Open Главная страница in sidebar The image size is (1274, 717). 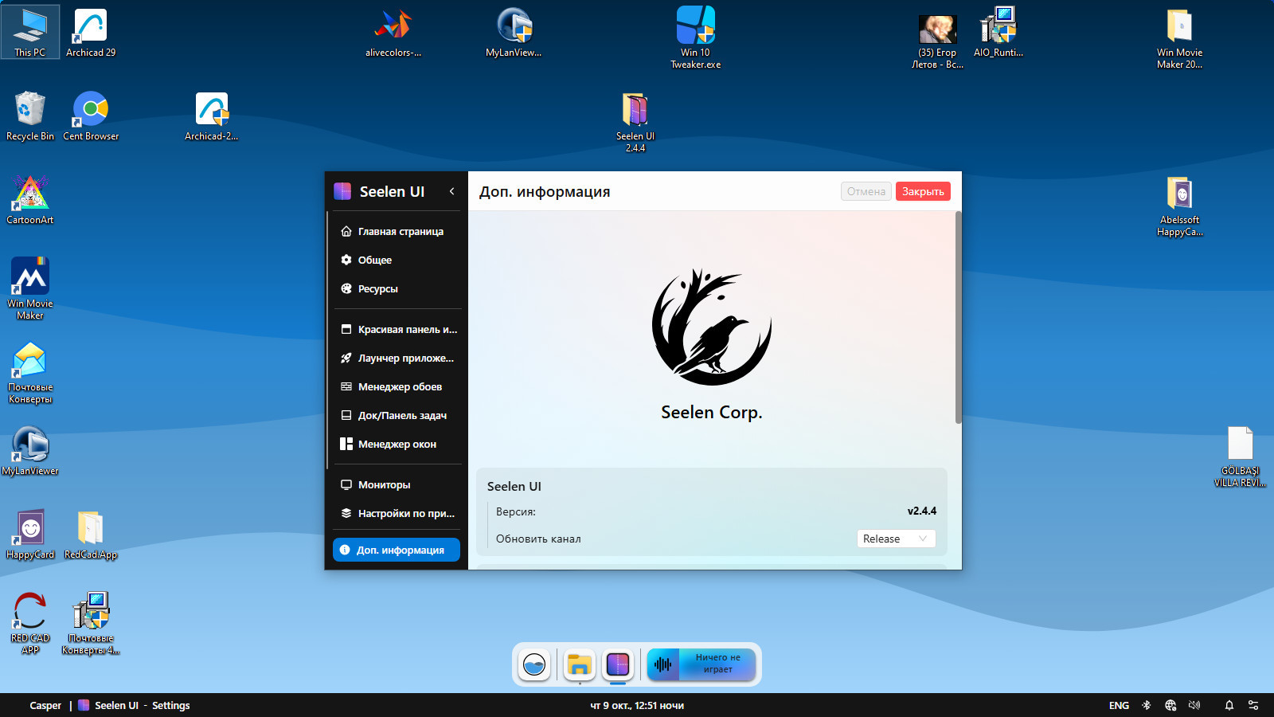(397, 231)
